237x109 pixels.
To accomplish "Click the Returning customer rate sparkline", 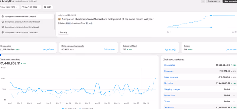I will [109, 49].
